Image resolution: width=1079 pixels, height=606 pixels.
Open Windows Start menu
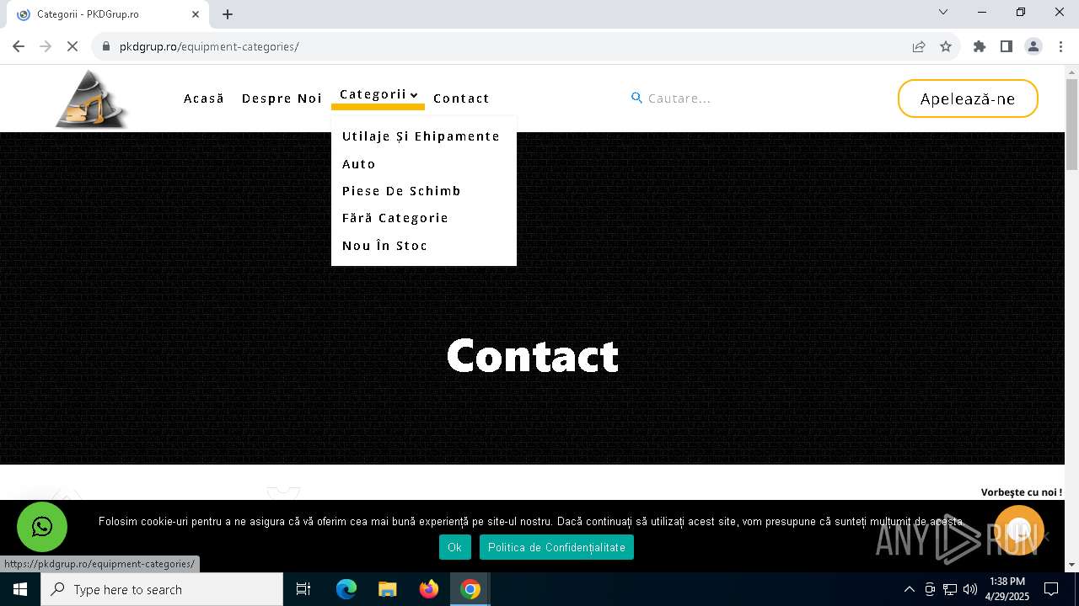pyautogui.click(x=20, y=589)
